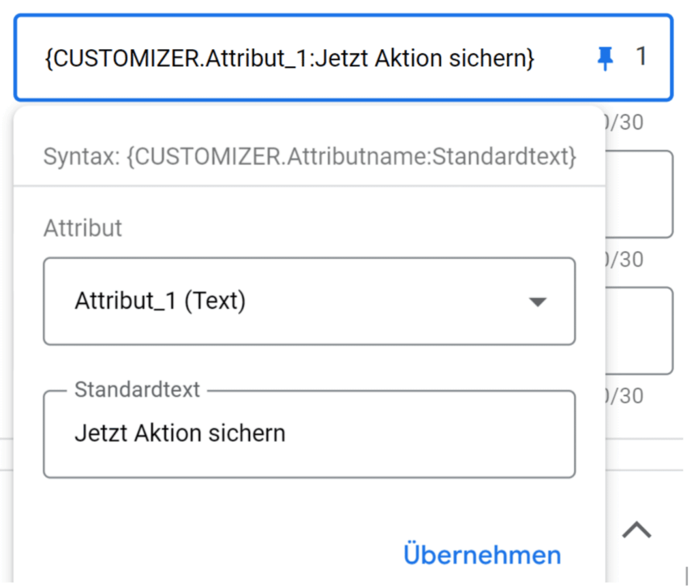Select the pin position number 1

tap(641, 57)
